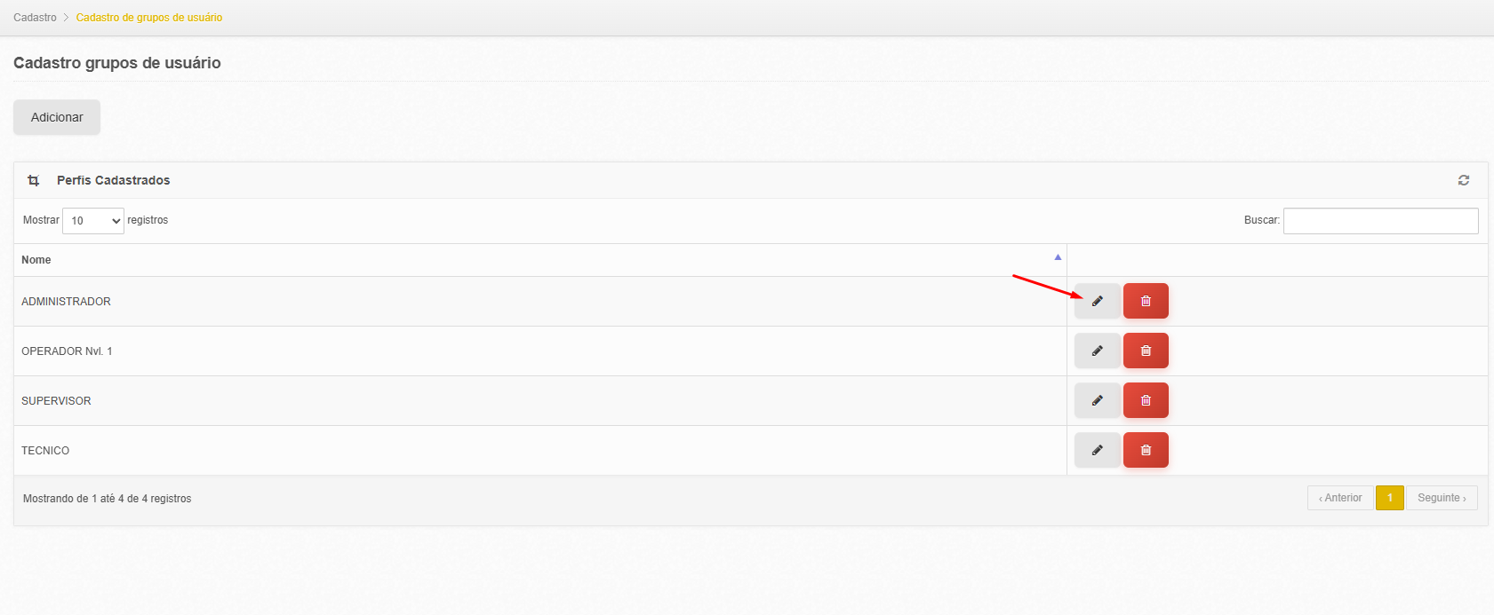Focus the Buscar search field
The image size is (1494, 615).
(1380, 221)
